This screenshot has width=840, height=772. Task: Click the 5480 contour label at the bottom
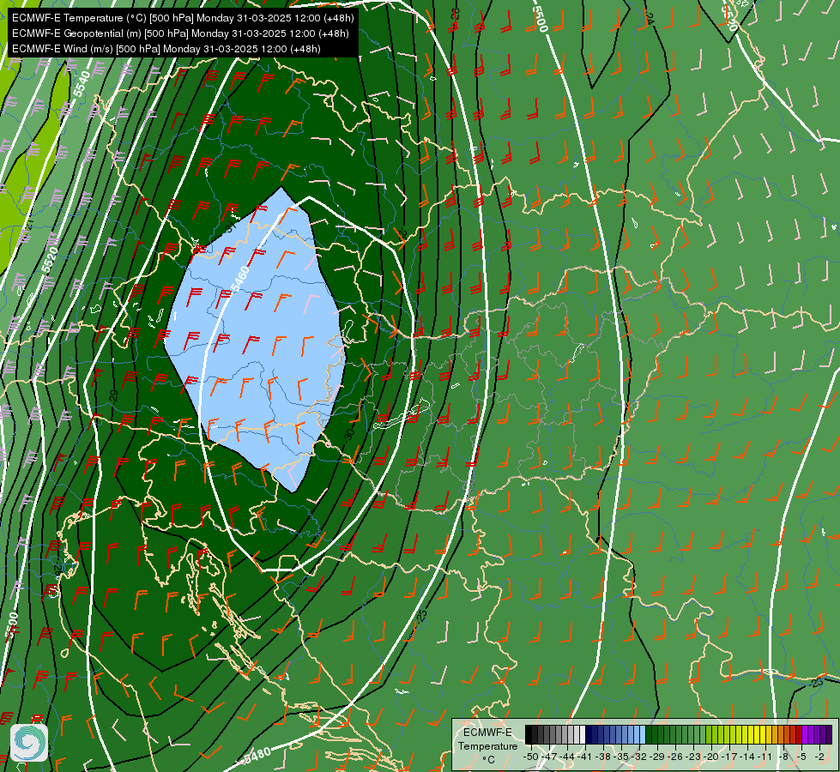[x=257, y=754]
